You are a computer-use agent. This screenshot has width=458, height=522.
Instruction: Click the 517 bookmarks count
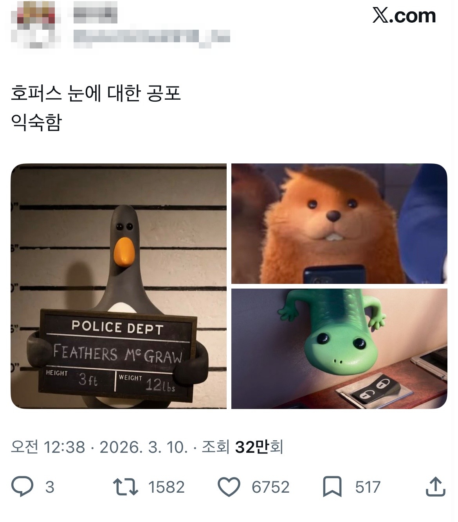coord(368,487)
